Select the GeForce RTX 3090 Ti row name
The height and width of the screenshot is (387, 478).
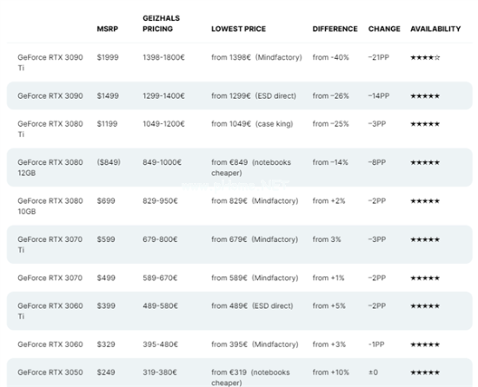(x=50, y=62)
